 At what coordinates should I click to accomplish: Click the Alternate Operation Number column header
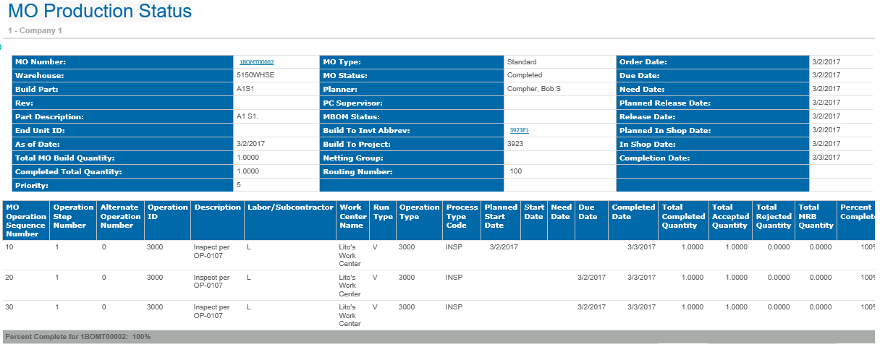coord(120,216)
